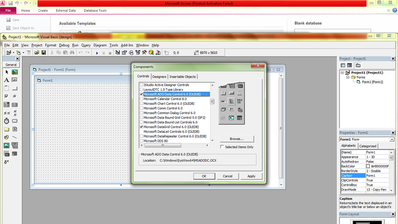Open Form1 object dropdown in Properties
This screenshot has height=224, width=398.
tap(392, 139)
